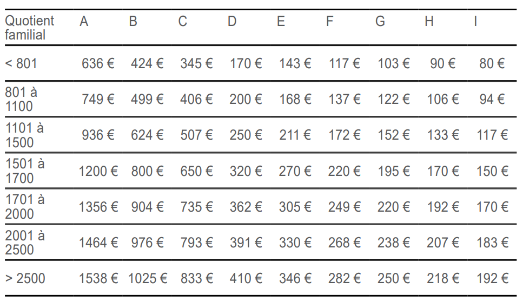
Task: Click the 1200 € cell
Action: [x=98, y=171]
